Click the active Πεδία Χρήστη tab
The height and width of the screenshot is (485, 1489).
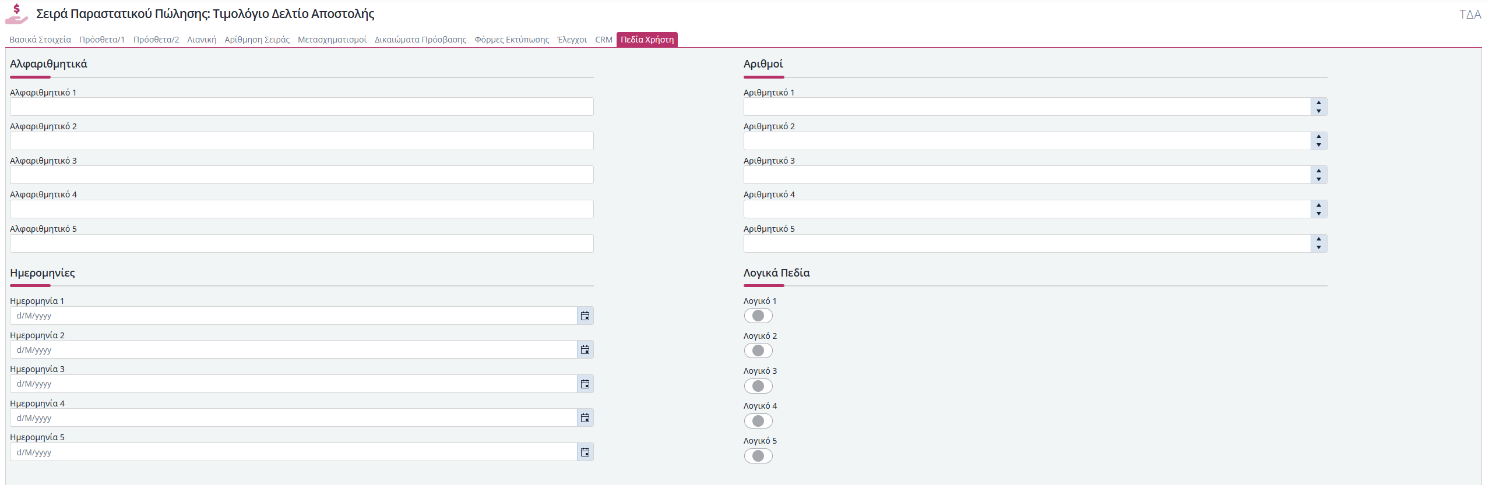click(647, 40)
